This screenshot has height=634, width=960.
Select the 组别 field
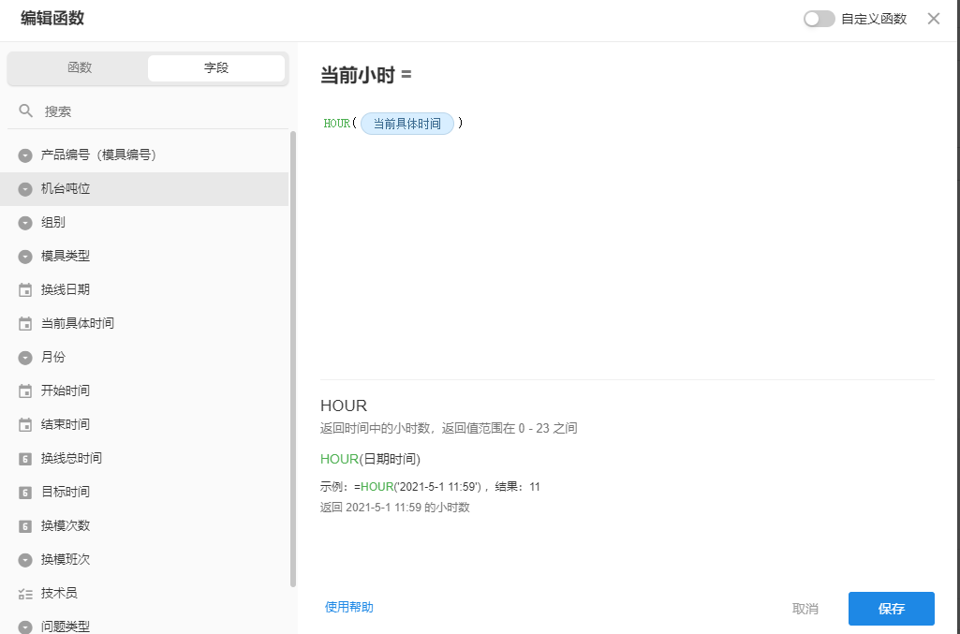pos(53,223)
